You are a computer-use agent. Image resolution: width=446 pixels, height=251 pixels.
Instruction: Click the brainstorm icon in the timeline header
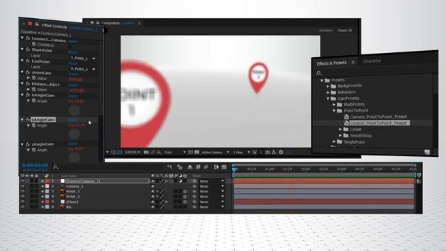(x=216, y=167)
